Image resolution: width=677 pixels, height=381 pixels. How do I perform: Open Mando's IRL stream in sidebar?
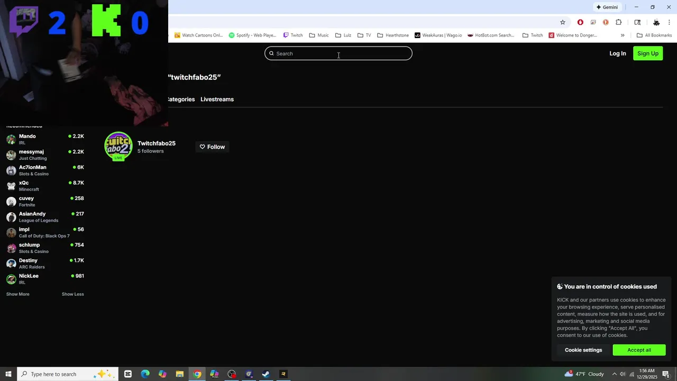pos(45,140)
